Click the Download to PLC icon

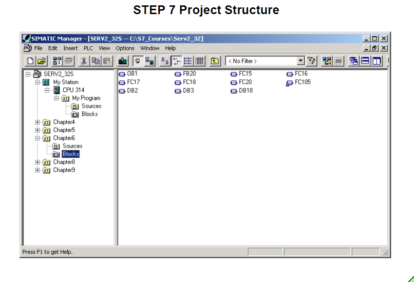123,61
